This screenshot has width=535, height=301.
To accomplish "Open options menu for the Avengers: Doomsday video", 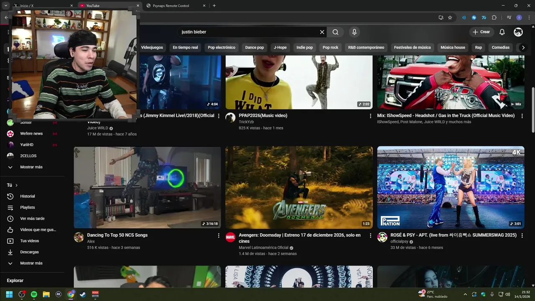I will 370,235.
